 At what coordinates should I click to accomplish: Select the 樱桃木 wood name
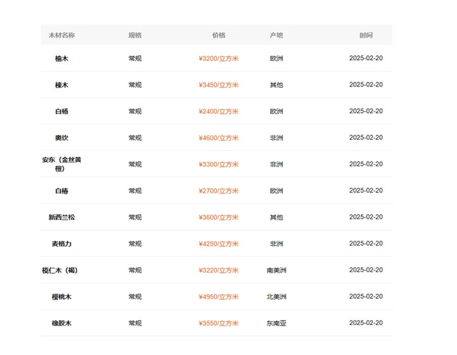61,297
